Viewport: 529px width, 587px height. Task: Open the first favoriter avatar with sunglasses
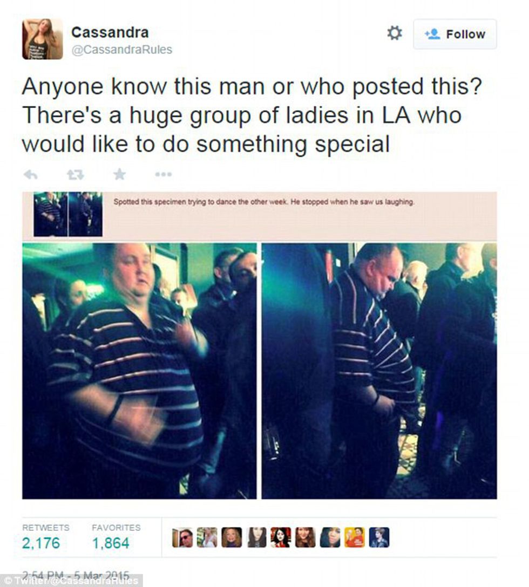click(182, 537)
